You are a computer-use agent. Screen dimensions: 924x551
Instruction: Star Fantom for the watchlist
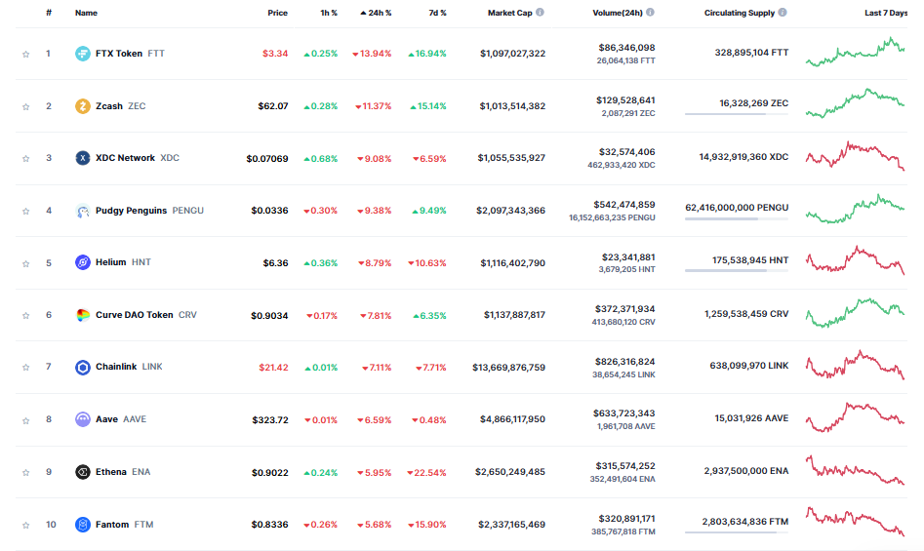tap(26, 525)
